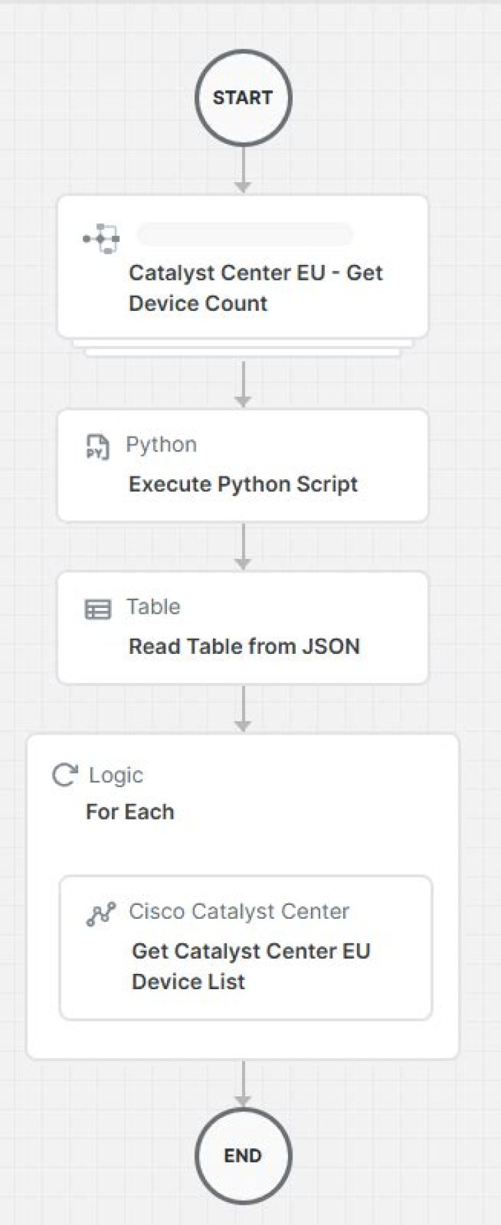Select Get Catalyst Center EU Device List
501x1225 pixels.
click(x=246, y=947)
